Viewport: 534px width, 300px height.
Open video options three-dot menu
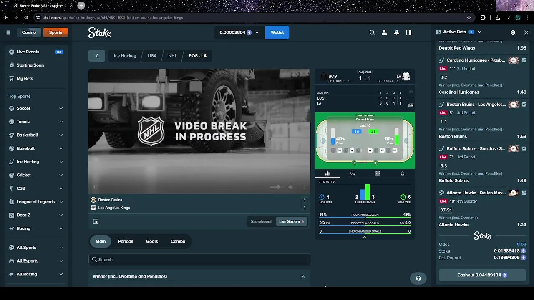(304, 187)
